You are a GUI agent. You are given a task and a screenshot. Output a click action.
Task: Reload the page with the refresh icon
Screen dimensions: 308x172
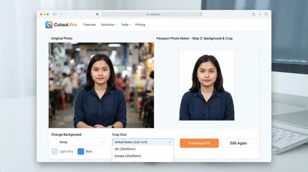201,14
